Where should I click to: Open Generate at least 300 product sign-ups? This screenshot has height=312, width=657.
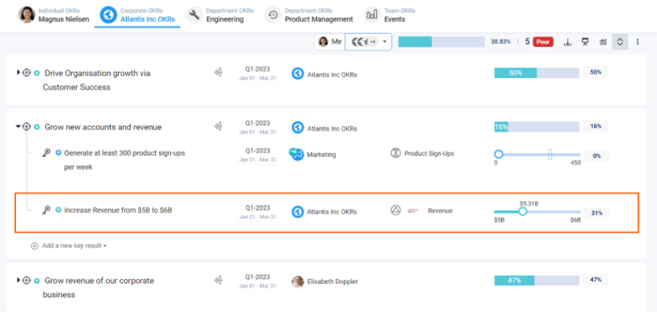coord(124,159)
